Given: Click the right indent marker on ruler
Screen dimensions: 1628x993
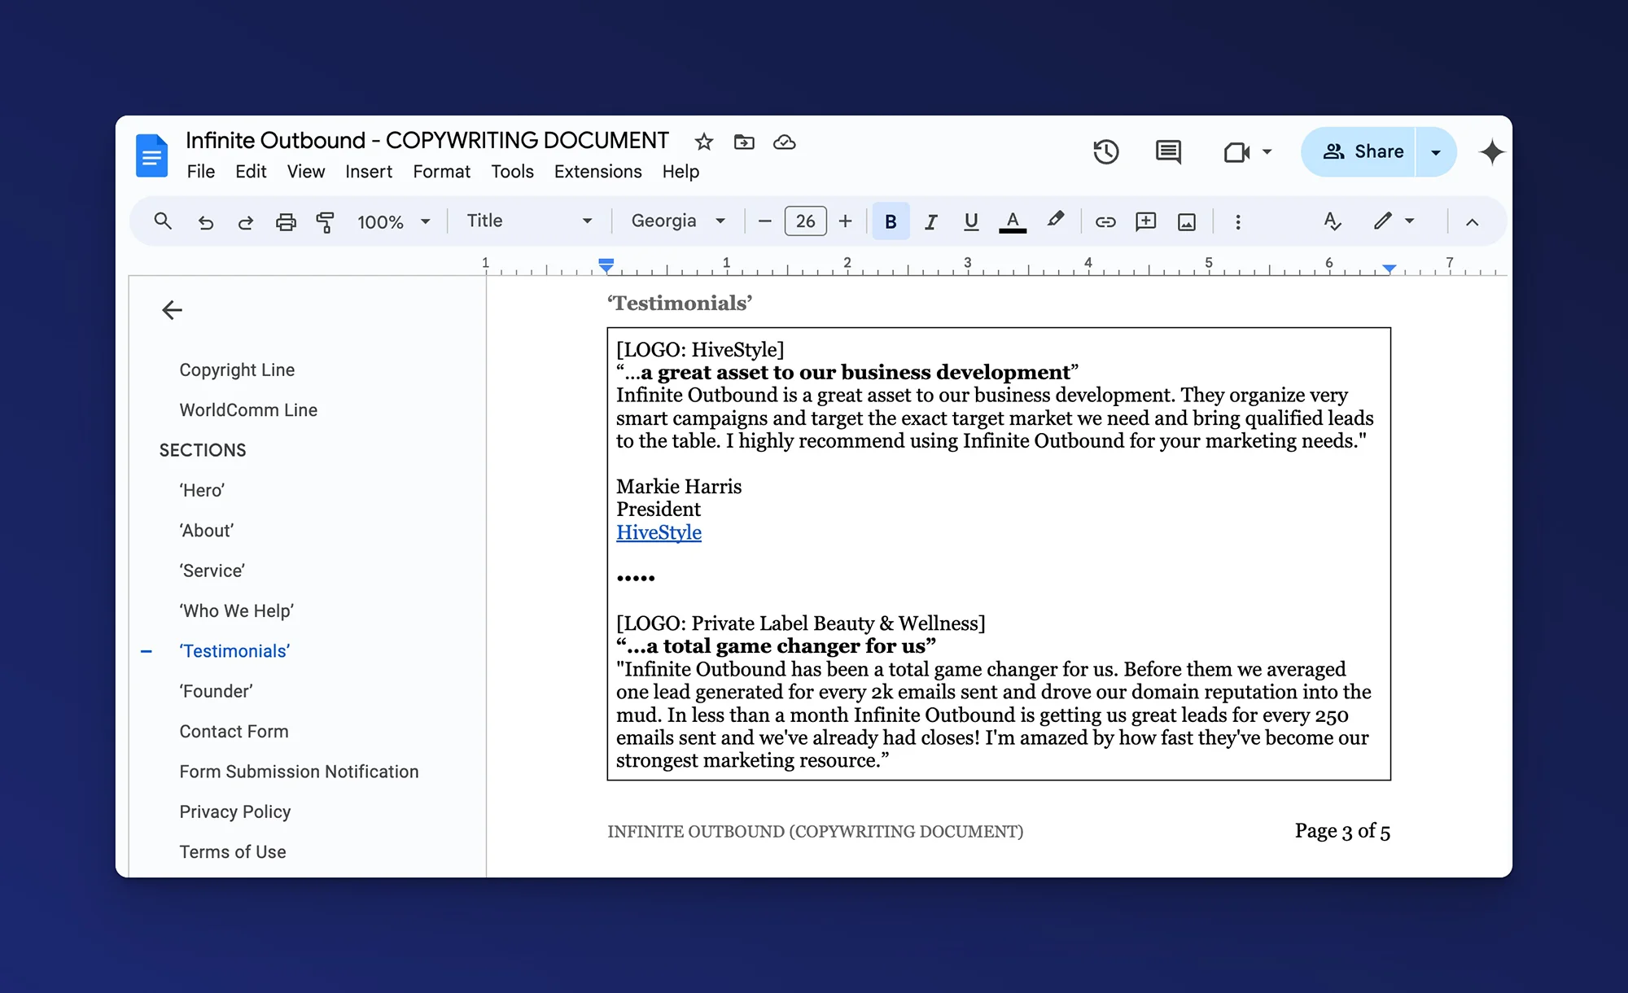Looking at the screenshot, I should (x=1389, y=269).
